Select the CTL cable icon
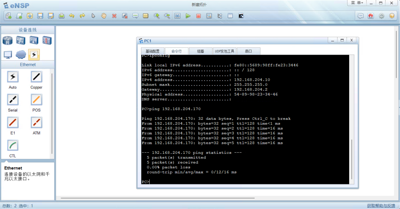The height and width of the screenshot is (209, 400). coord(12,146)
